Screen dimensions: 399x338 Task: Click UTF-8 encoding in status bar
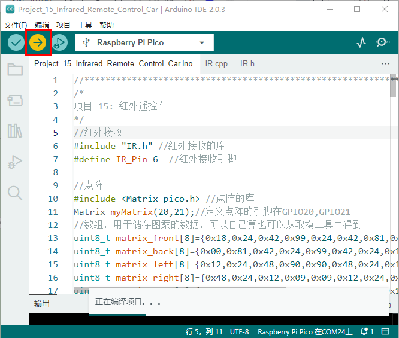click(239, 331)
